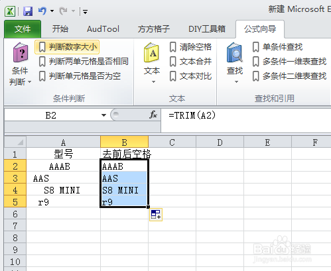The image size is (331, 271).
Task: Click the fx Insert Function button
Action: pyautogui.click(x=153, y=115)
